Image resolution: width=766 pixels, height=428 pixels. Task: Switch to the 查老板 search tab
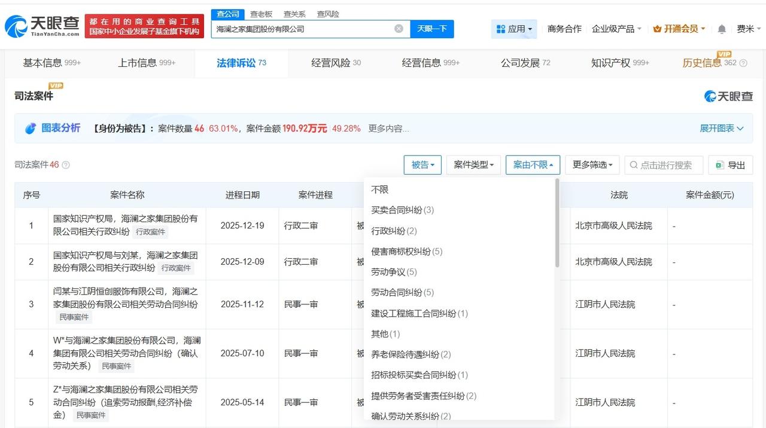coord(262,14)
